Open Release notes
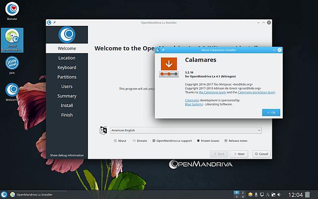318x199 pixels. tap(236, 141)
